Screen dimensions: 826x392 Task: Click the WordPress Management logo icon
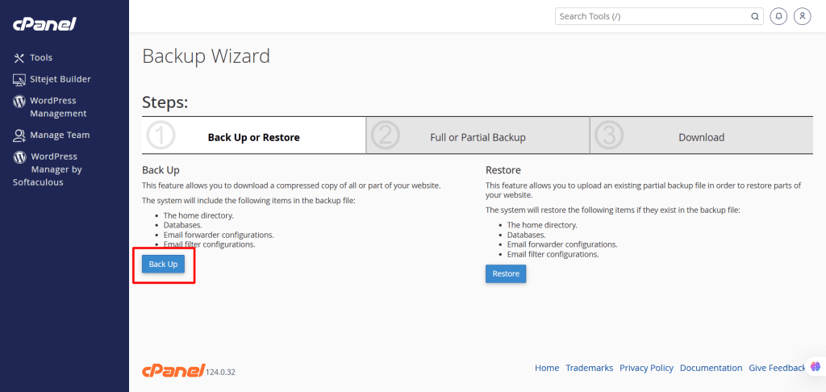click(19, 101)
